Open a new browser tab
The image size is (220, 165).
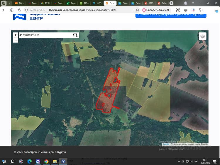pos(171,3)
